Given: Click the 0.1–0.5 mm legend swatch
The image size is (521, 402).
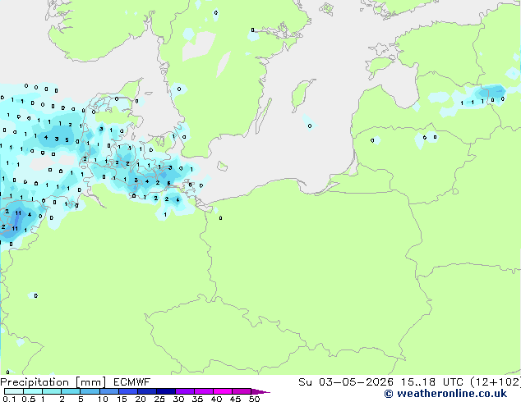Looking at the screenshot, I should tap(14, 391).
